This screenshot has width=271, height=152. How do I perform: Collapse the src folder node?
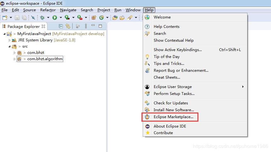9,46
